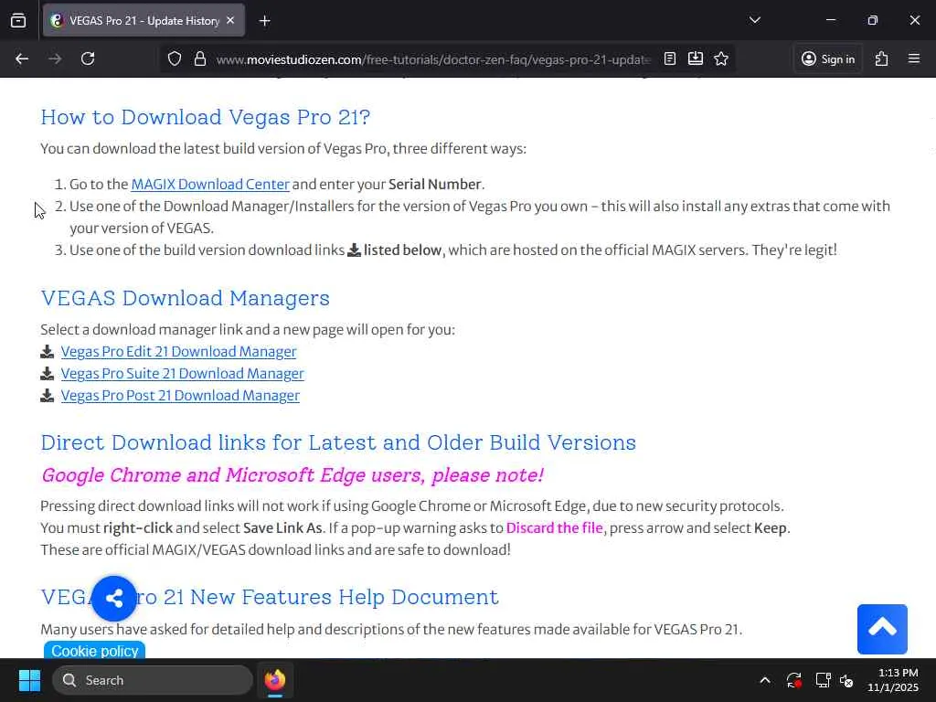Click download icon beside Vegas Pro Suite 21

point(48,374)
